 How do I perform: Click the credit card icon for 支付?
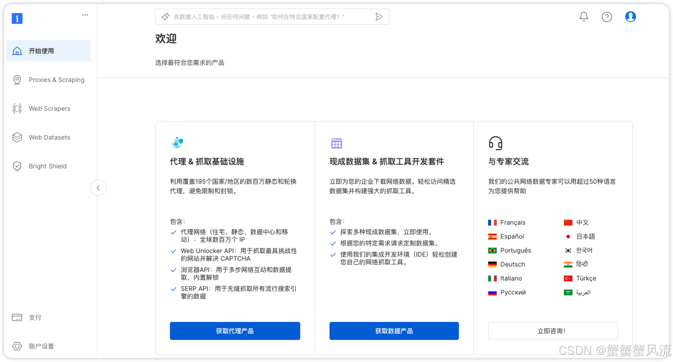17,317
